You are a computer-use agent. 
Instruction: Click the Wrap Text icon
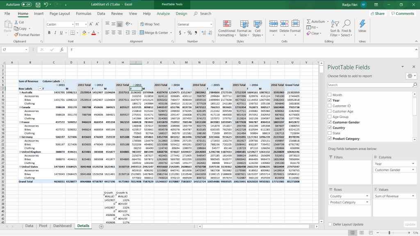tap(142, 24)
